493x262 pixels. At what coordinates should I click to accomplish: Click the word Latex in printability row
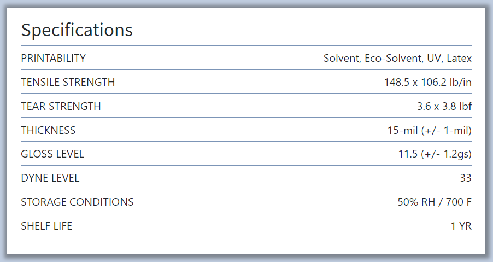459,58
